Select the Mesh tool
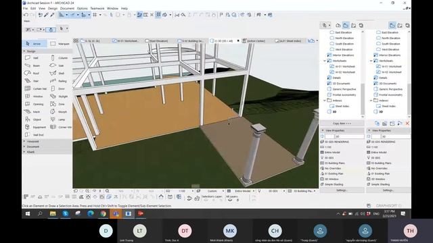The width and height of the screenshot is (433, 243). point(32,112)
